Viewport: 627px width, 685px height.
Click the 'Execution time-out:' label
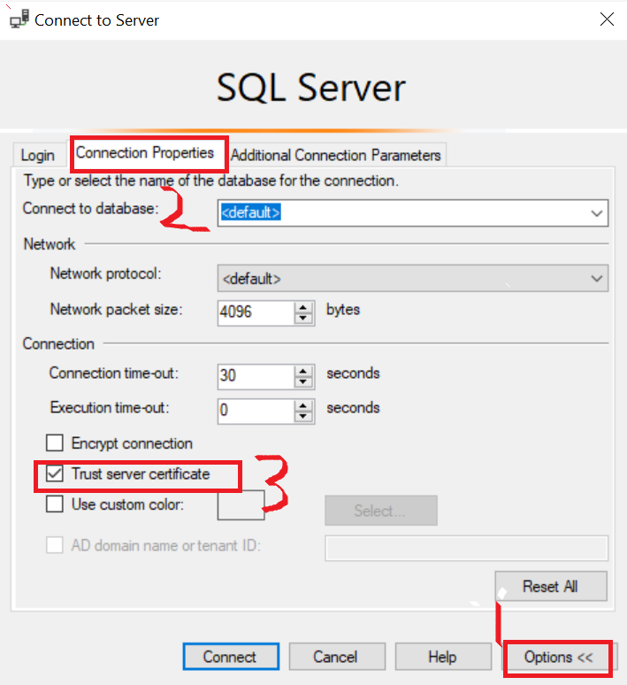point(110,408)
